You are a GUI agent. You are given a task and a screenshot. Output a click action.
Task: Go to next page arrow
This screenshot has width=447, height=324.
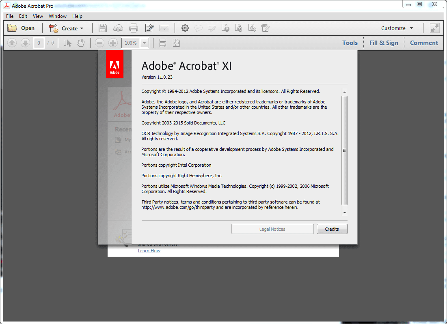25,43
